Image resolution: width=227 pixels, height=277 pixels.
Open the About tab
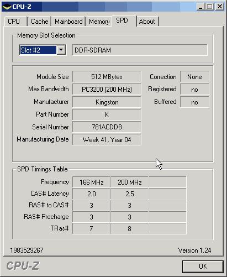(x=147, y=22)
